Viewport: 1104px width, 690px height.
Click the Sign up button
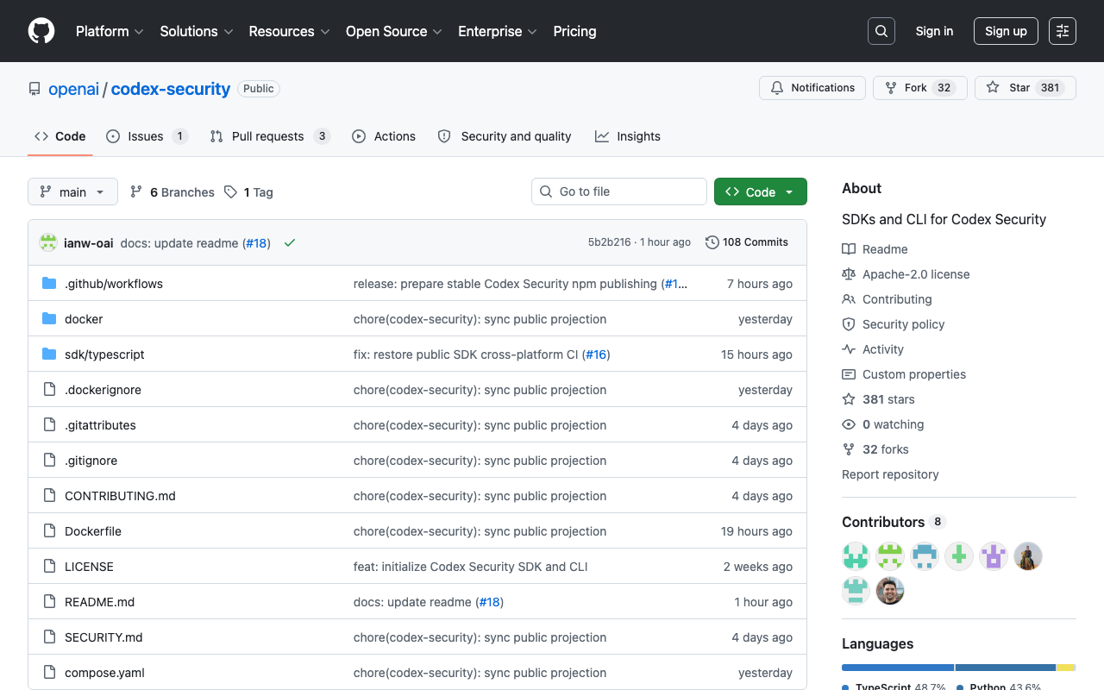pyautogui.click(x=1006, y=31)
